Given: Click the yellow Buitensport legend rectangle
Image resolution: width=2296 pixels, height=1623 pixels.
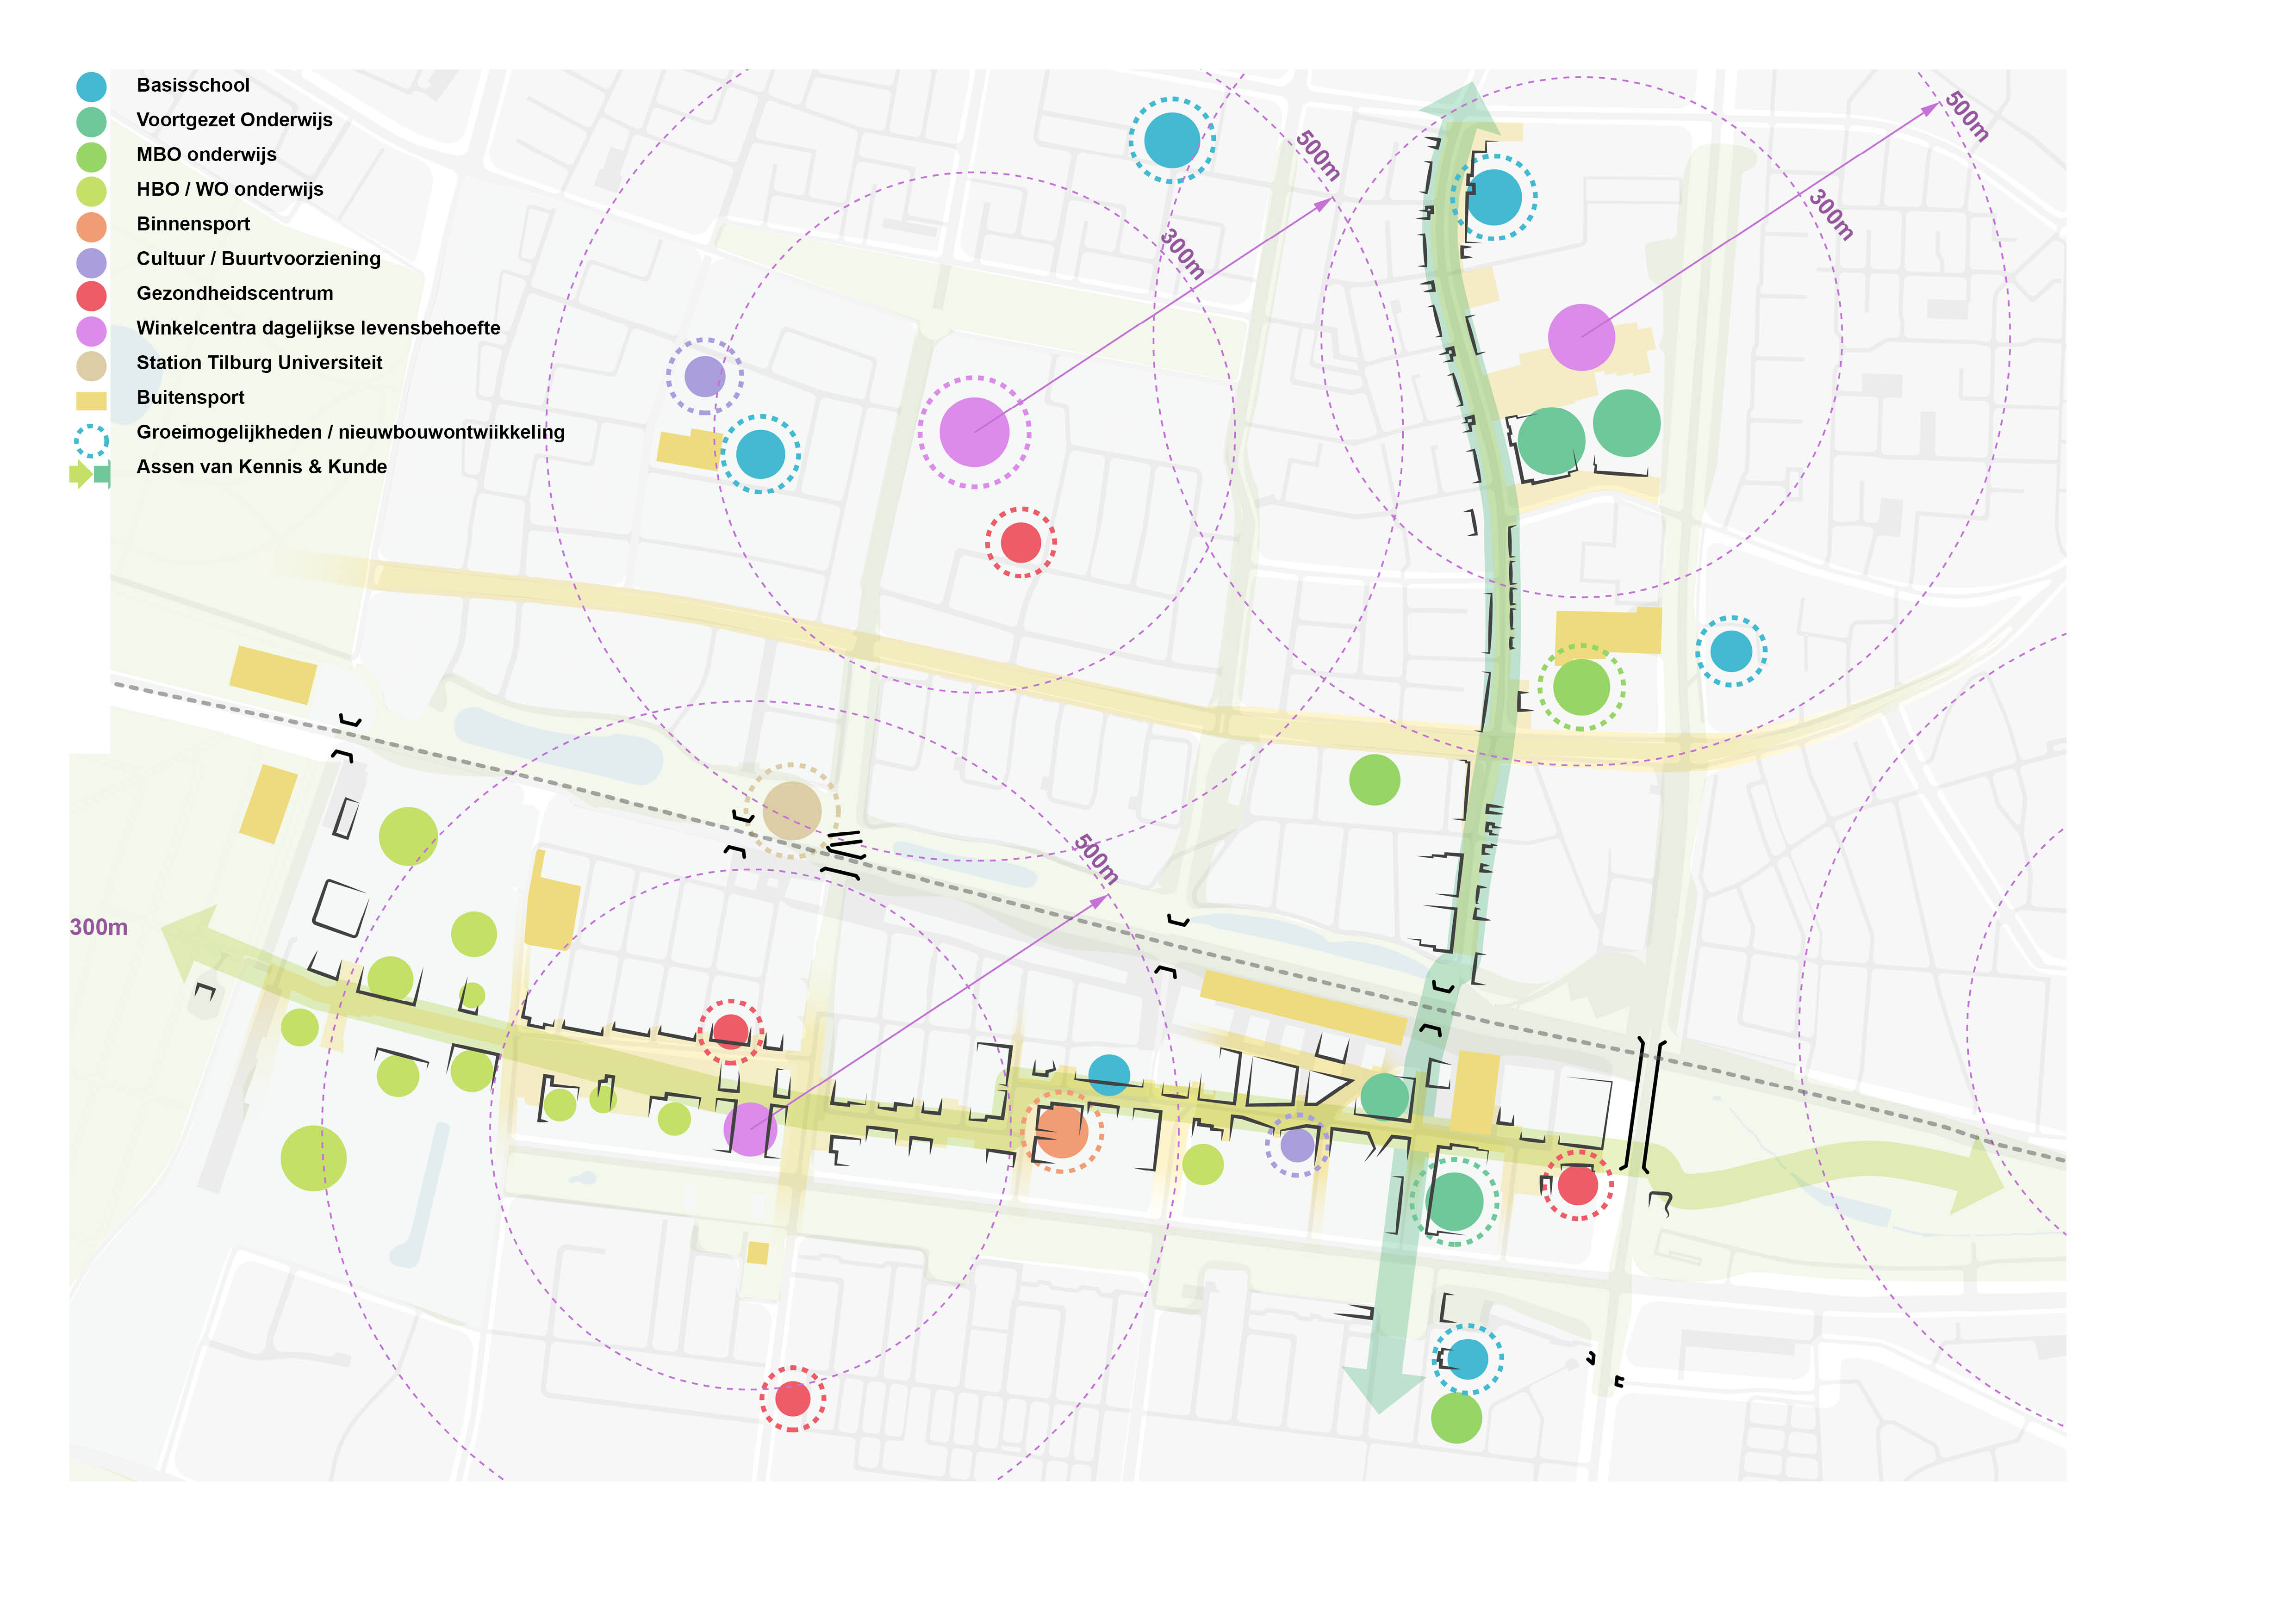Looking at the screenshot, I should click(91, 401).
